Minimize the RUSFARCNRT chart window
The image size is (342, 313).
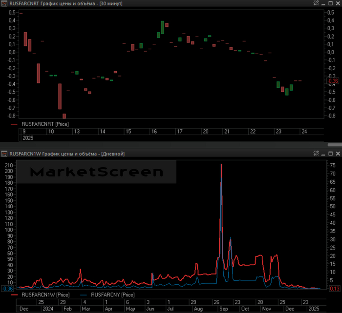(x=323, y=4)
